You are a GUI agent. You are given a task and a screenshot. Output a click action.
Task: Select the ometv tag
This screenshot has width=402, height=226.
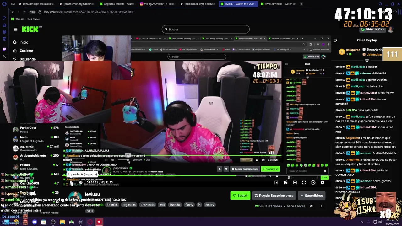pyautogui.click(x=209, y=205)
